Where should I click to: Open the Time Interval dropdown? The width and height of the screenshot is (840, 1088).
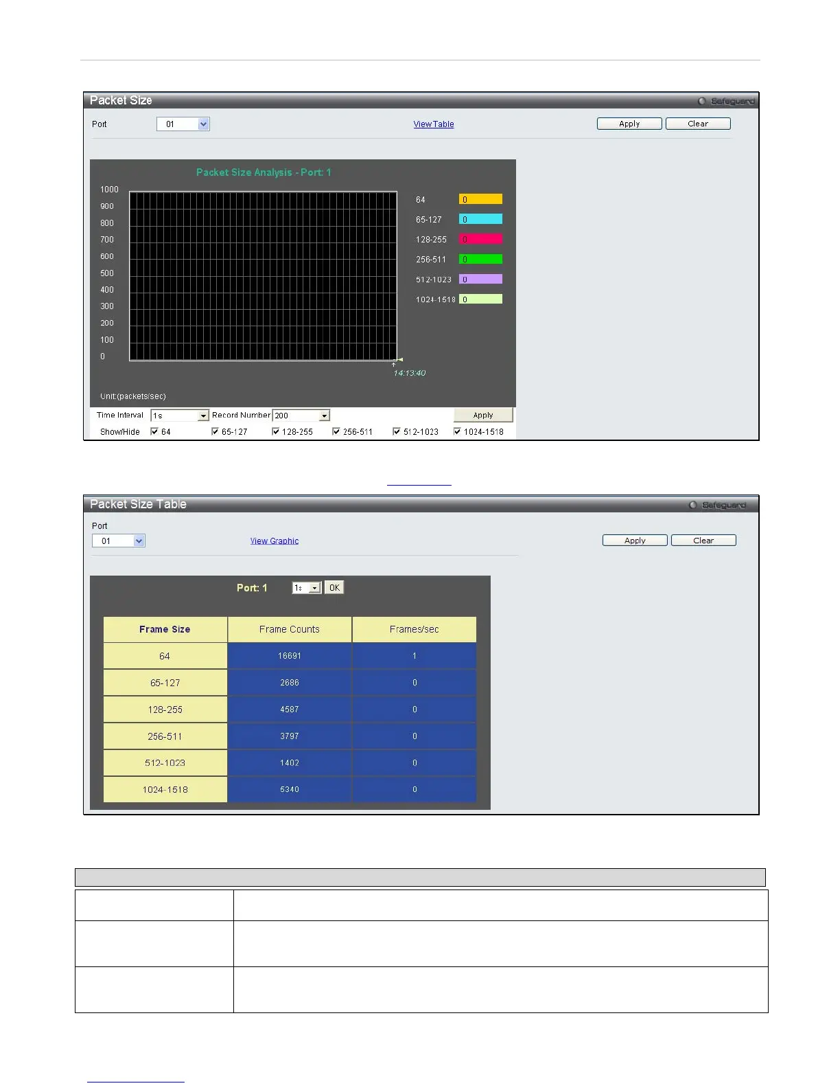point(180,416)
